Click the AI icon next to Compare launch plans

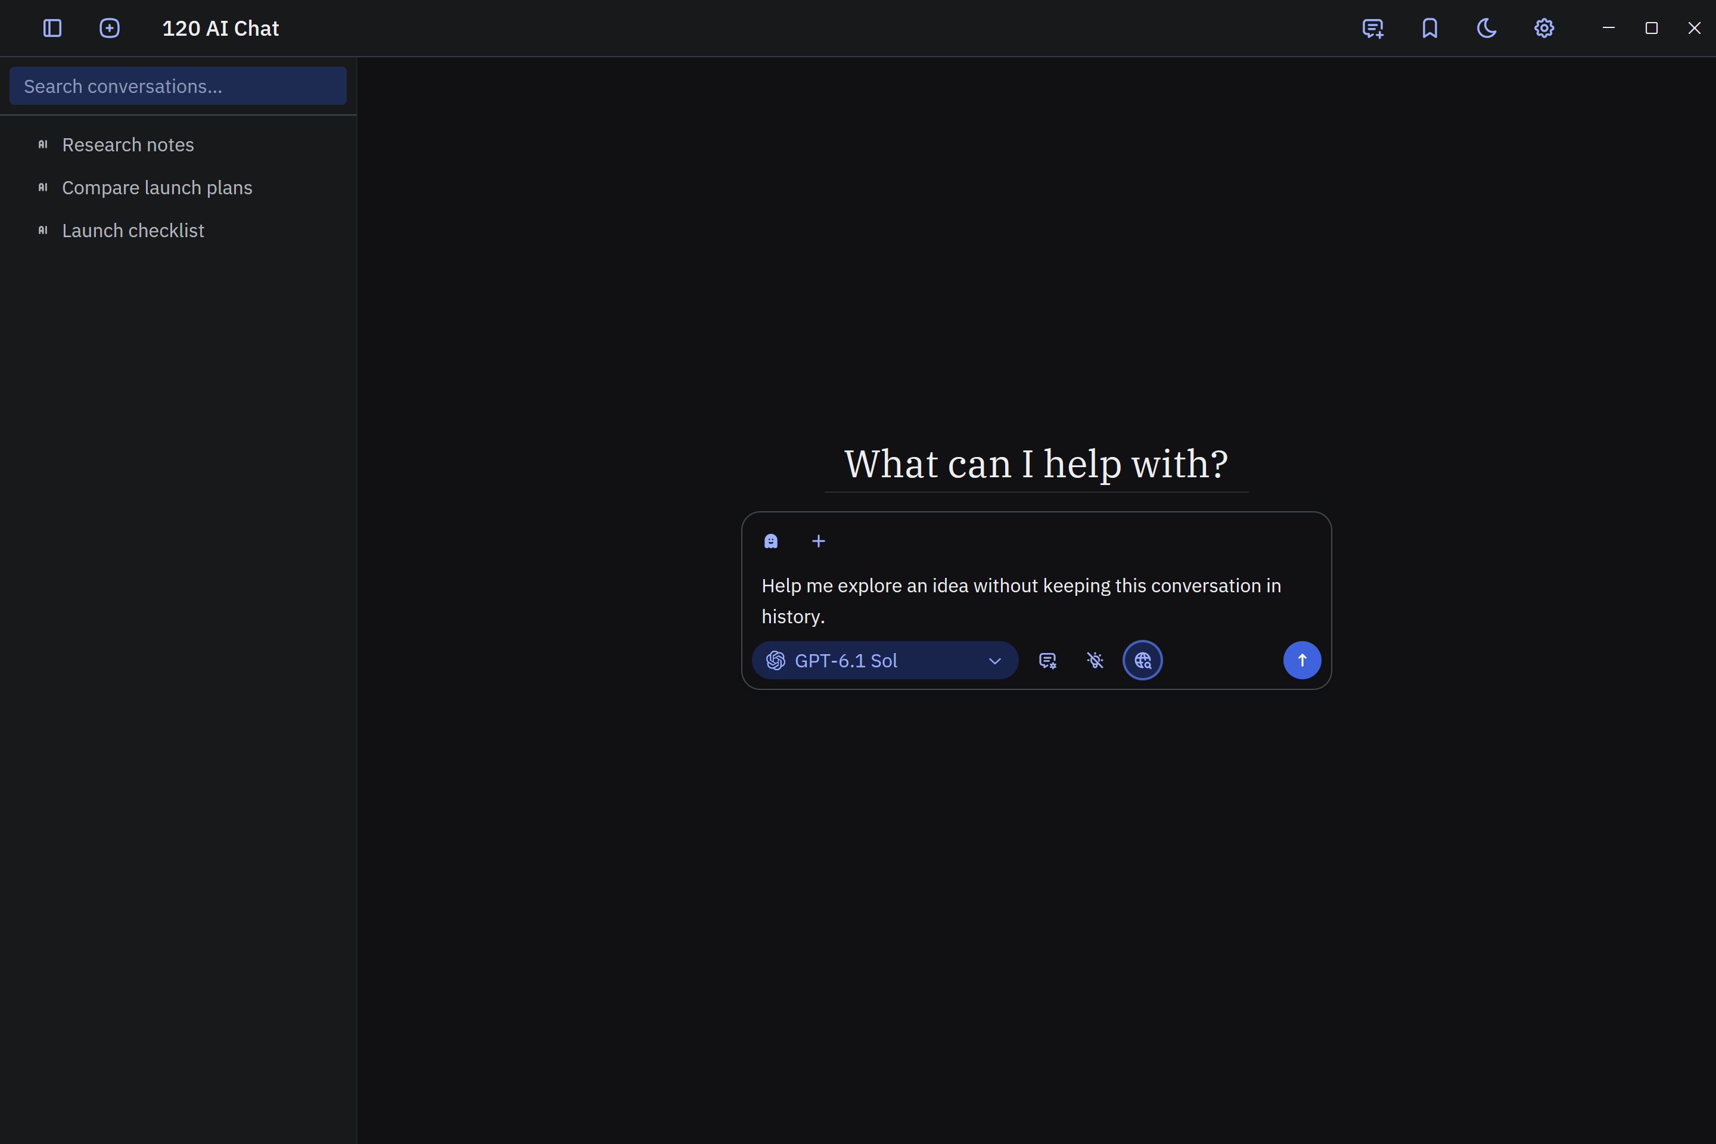click(43, 188)
